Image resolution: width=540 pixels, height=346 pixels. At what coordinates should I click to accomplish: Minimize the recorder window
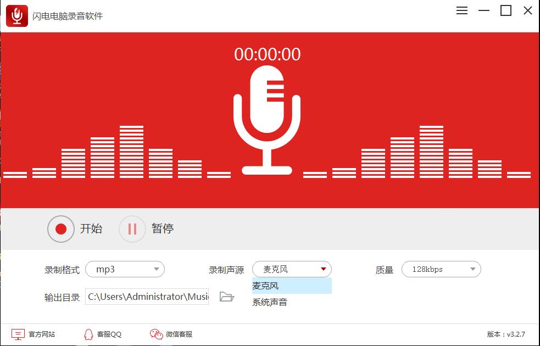[x=484, y=10]
